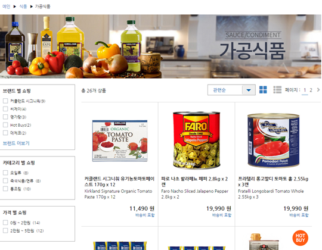The image size is (322, 250).
Task: Switch to grid view icon
Action: point(263,90)
